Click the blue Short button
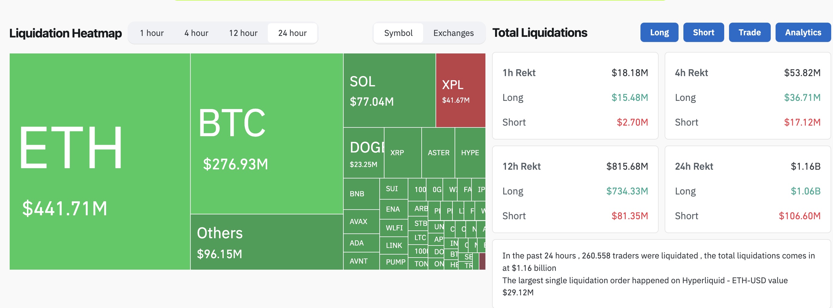Screen dimensions: 833x308 (703, 32)
